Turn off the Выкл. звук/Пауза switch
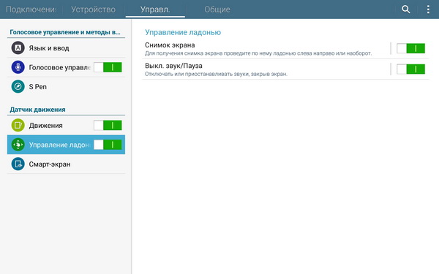Image resolution: width=439 pixels, height=274 pixels. tap(410, 69)
